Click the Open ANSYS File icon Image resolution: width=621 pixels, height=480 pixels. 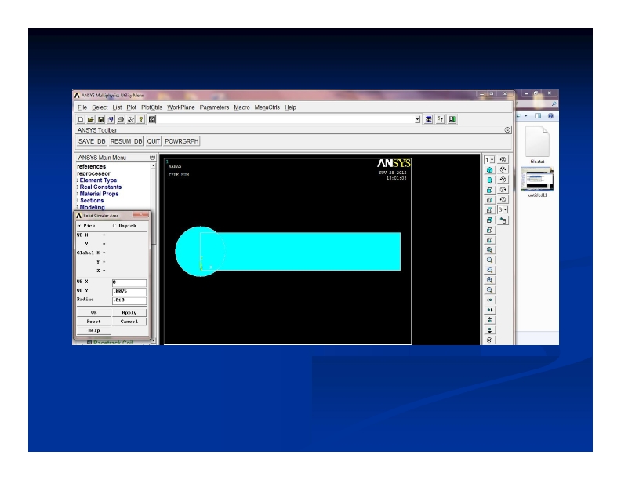91,119
